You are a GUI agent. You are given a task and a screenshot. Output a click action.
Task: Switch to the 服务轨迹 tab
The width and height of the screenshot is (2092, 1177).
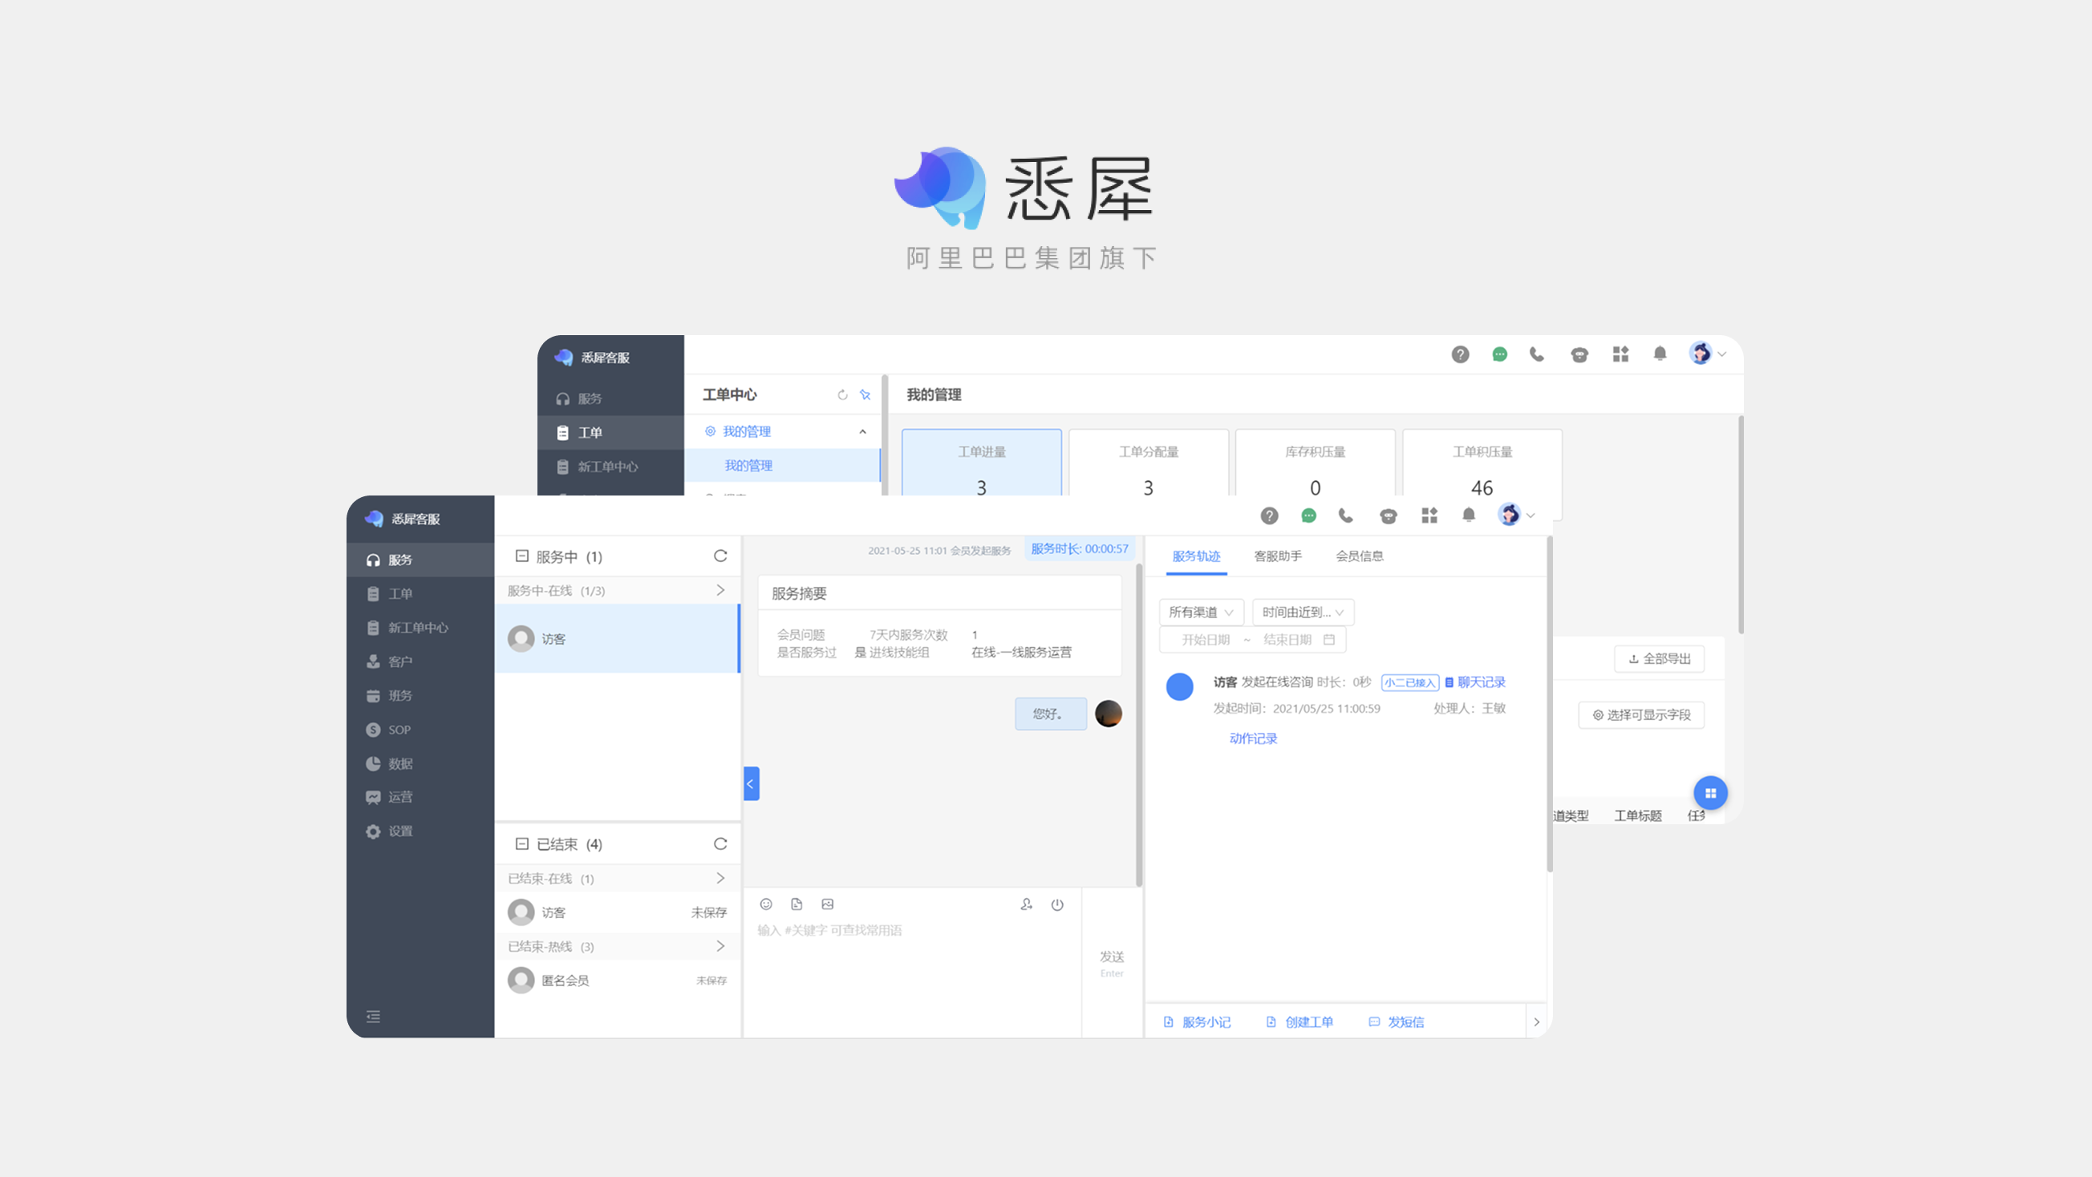pyautogui.click(x=1196, y=556)
